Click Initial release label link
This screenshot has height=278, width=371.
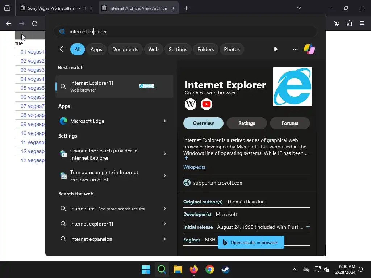[198, 227]
